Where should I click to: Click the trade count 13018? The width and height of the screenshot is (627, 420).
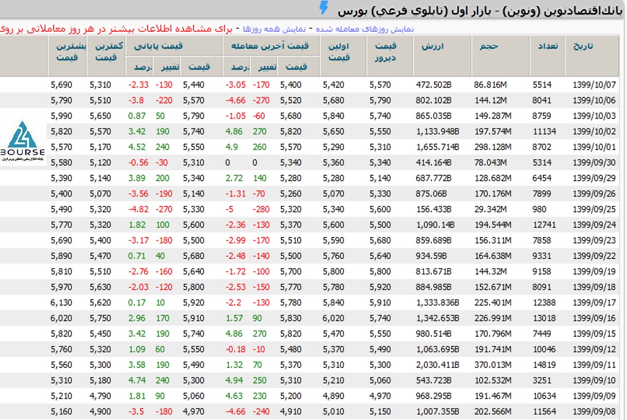tap(544, 318)
